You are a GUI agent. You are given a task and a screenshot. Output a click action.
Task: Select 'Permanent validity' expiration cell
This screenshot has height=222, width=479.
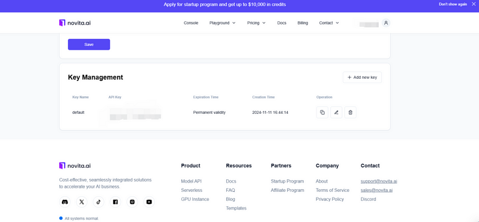coord(209,113)
